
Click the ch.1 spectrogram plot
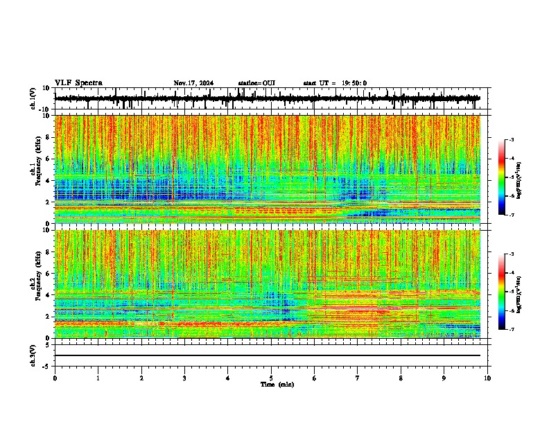268,169
